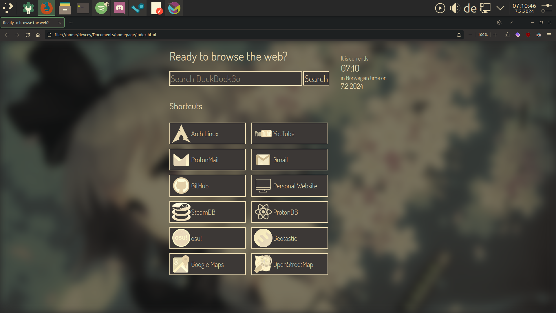Viewport: 556px width, 313px height.
Task: Open the private mask extension icon
Action: (539, 35)
